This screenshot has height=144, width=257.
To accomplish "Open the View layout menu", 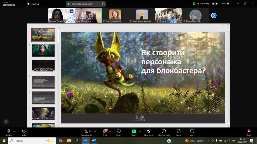I will tap(225, 3).
